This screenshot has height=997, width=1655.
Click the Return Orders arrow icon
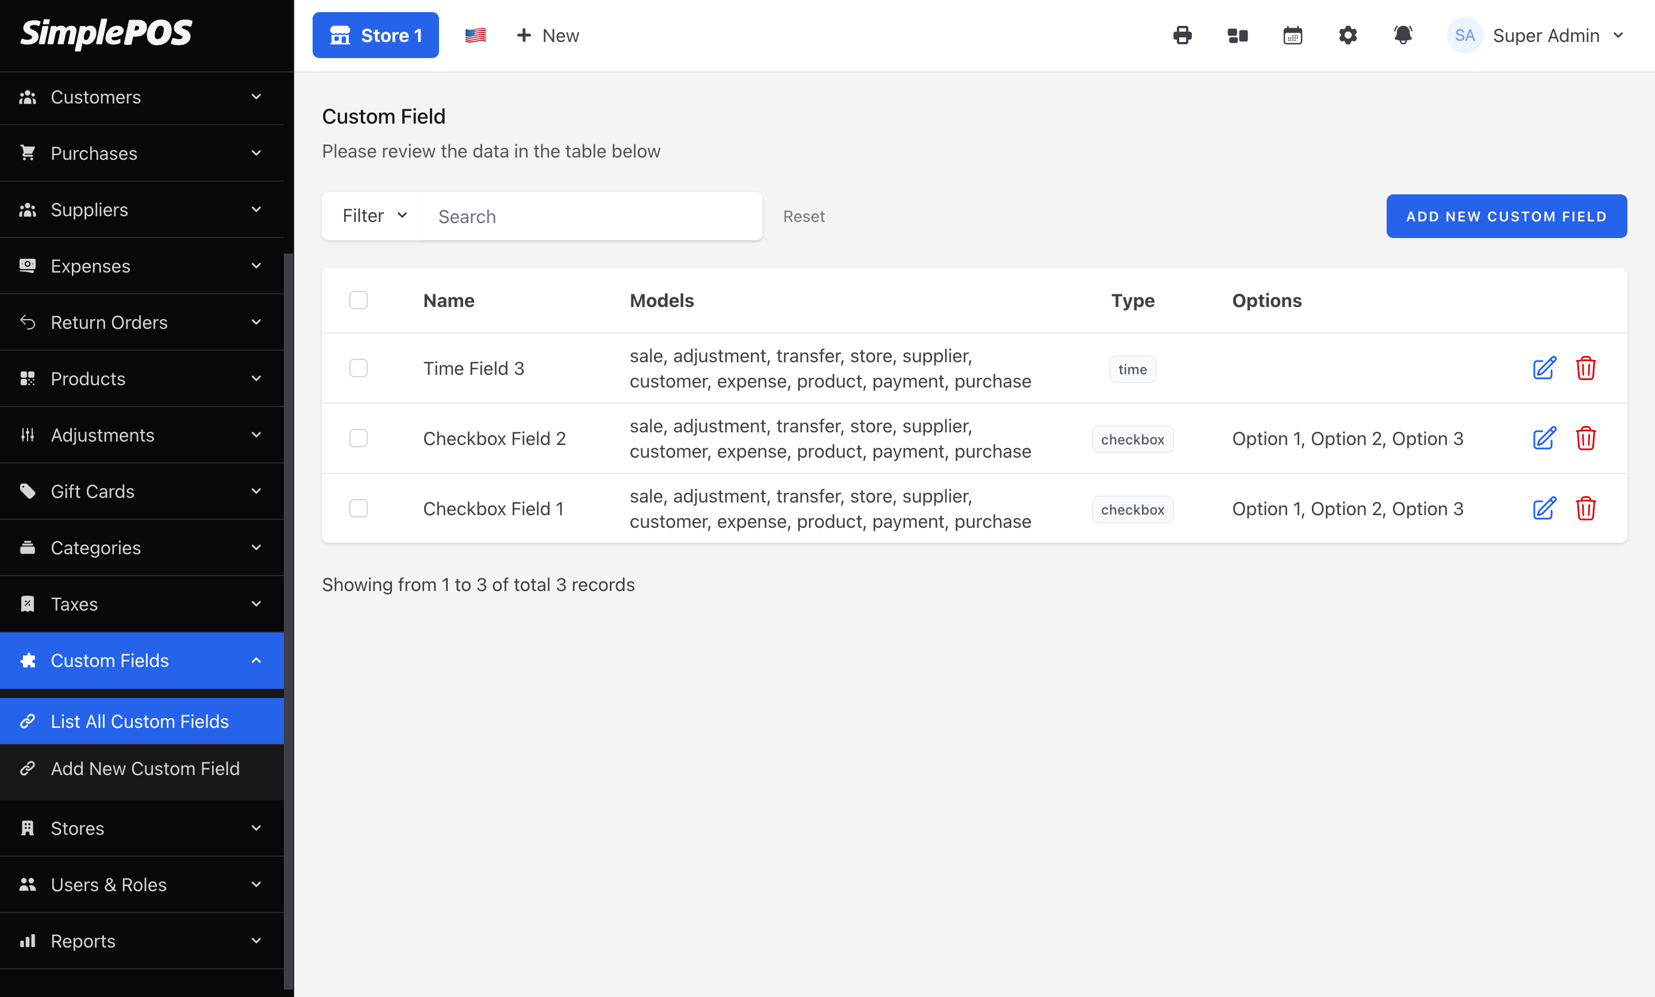click(x=28, y=323)
